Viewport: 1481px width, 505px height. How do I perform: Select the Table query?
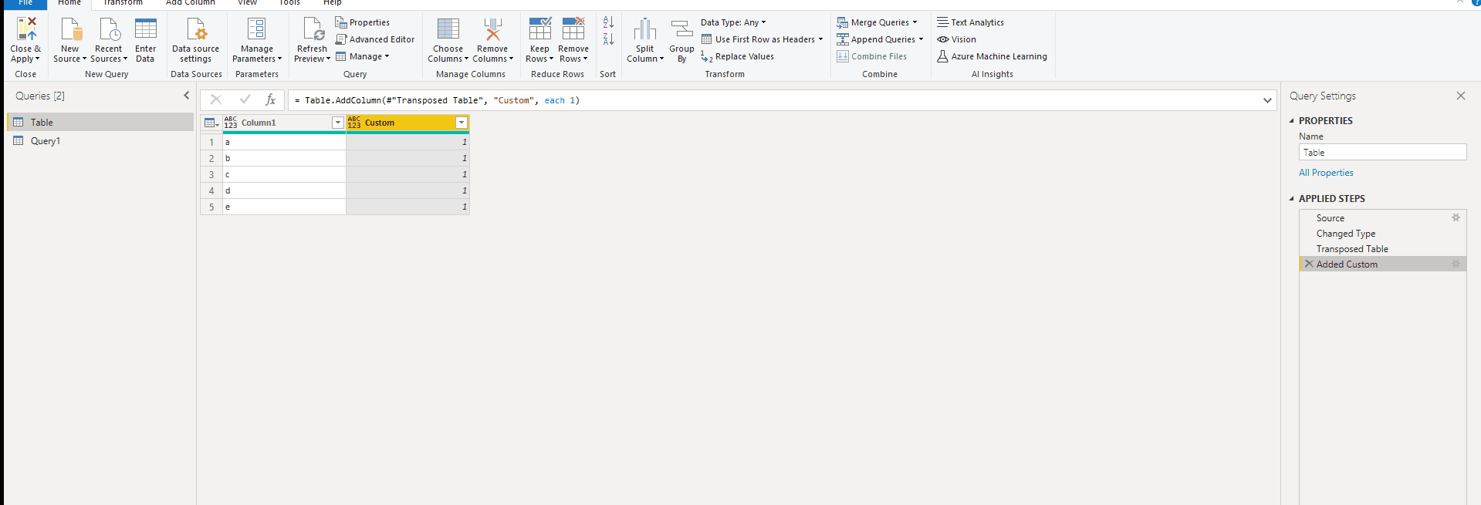point(100,122)
